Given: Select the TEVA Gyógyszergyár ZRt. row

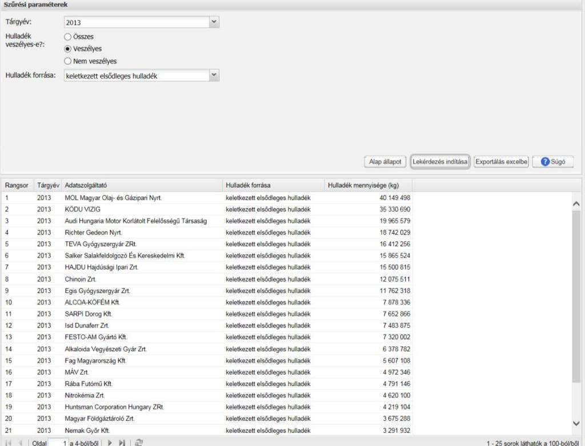Looking at the screenshot, I should click(x=207, y=244).
